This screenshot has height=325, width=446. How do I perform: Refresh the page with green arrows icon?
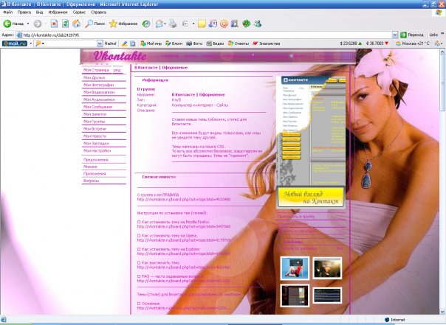(65, 24)
